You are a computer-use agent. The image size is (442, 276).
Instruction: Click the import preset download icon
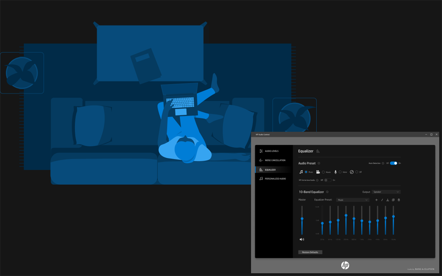(387, 200)
